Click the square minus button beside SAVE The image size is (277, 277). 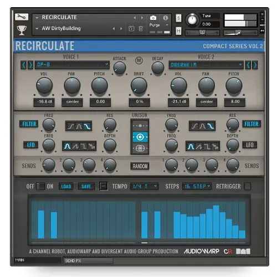pos(104,186)
